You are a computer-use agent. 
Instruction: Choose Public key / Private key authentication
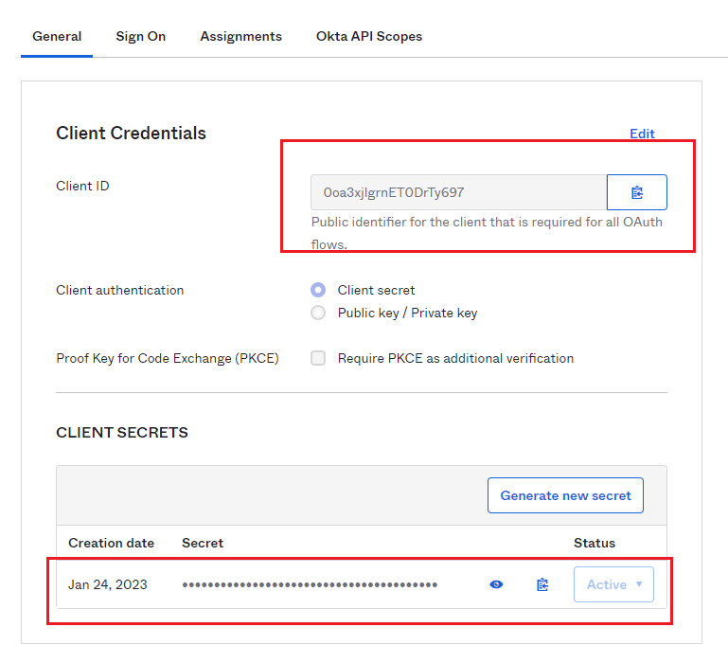pos(318,313)
